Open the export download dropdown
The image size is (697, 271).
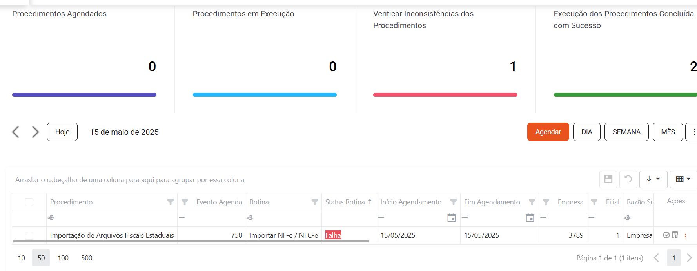(653, 179)
